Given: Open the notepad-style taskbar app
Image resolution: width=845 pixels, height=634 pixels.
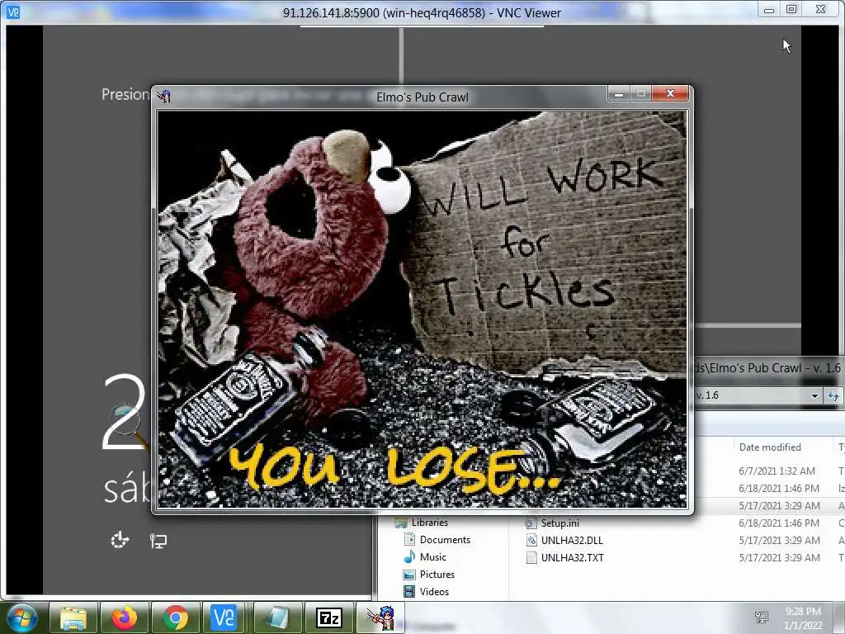Looking at the screenshot, I should pos(278,617).
